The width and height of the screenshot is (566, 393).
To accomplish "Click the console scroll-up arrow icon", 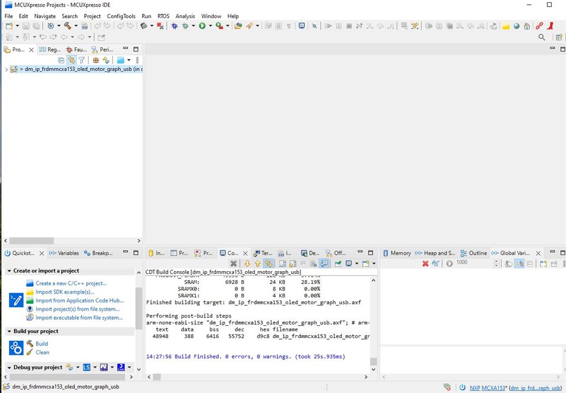I will [x=257, y=264].
